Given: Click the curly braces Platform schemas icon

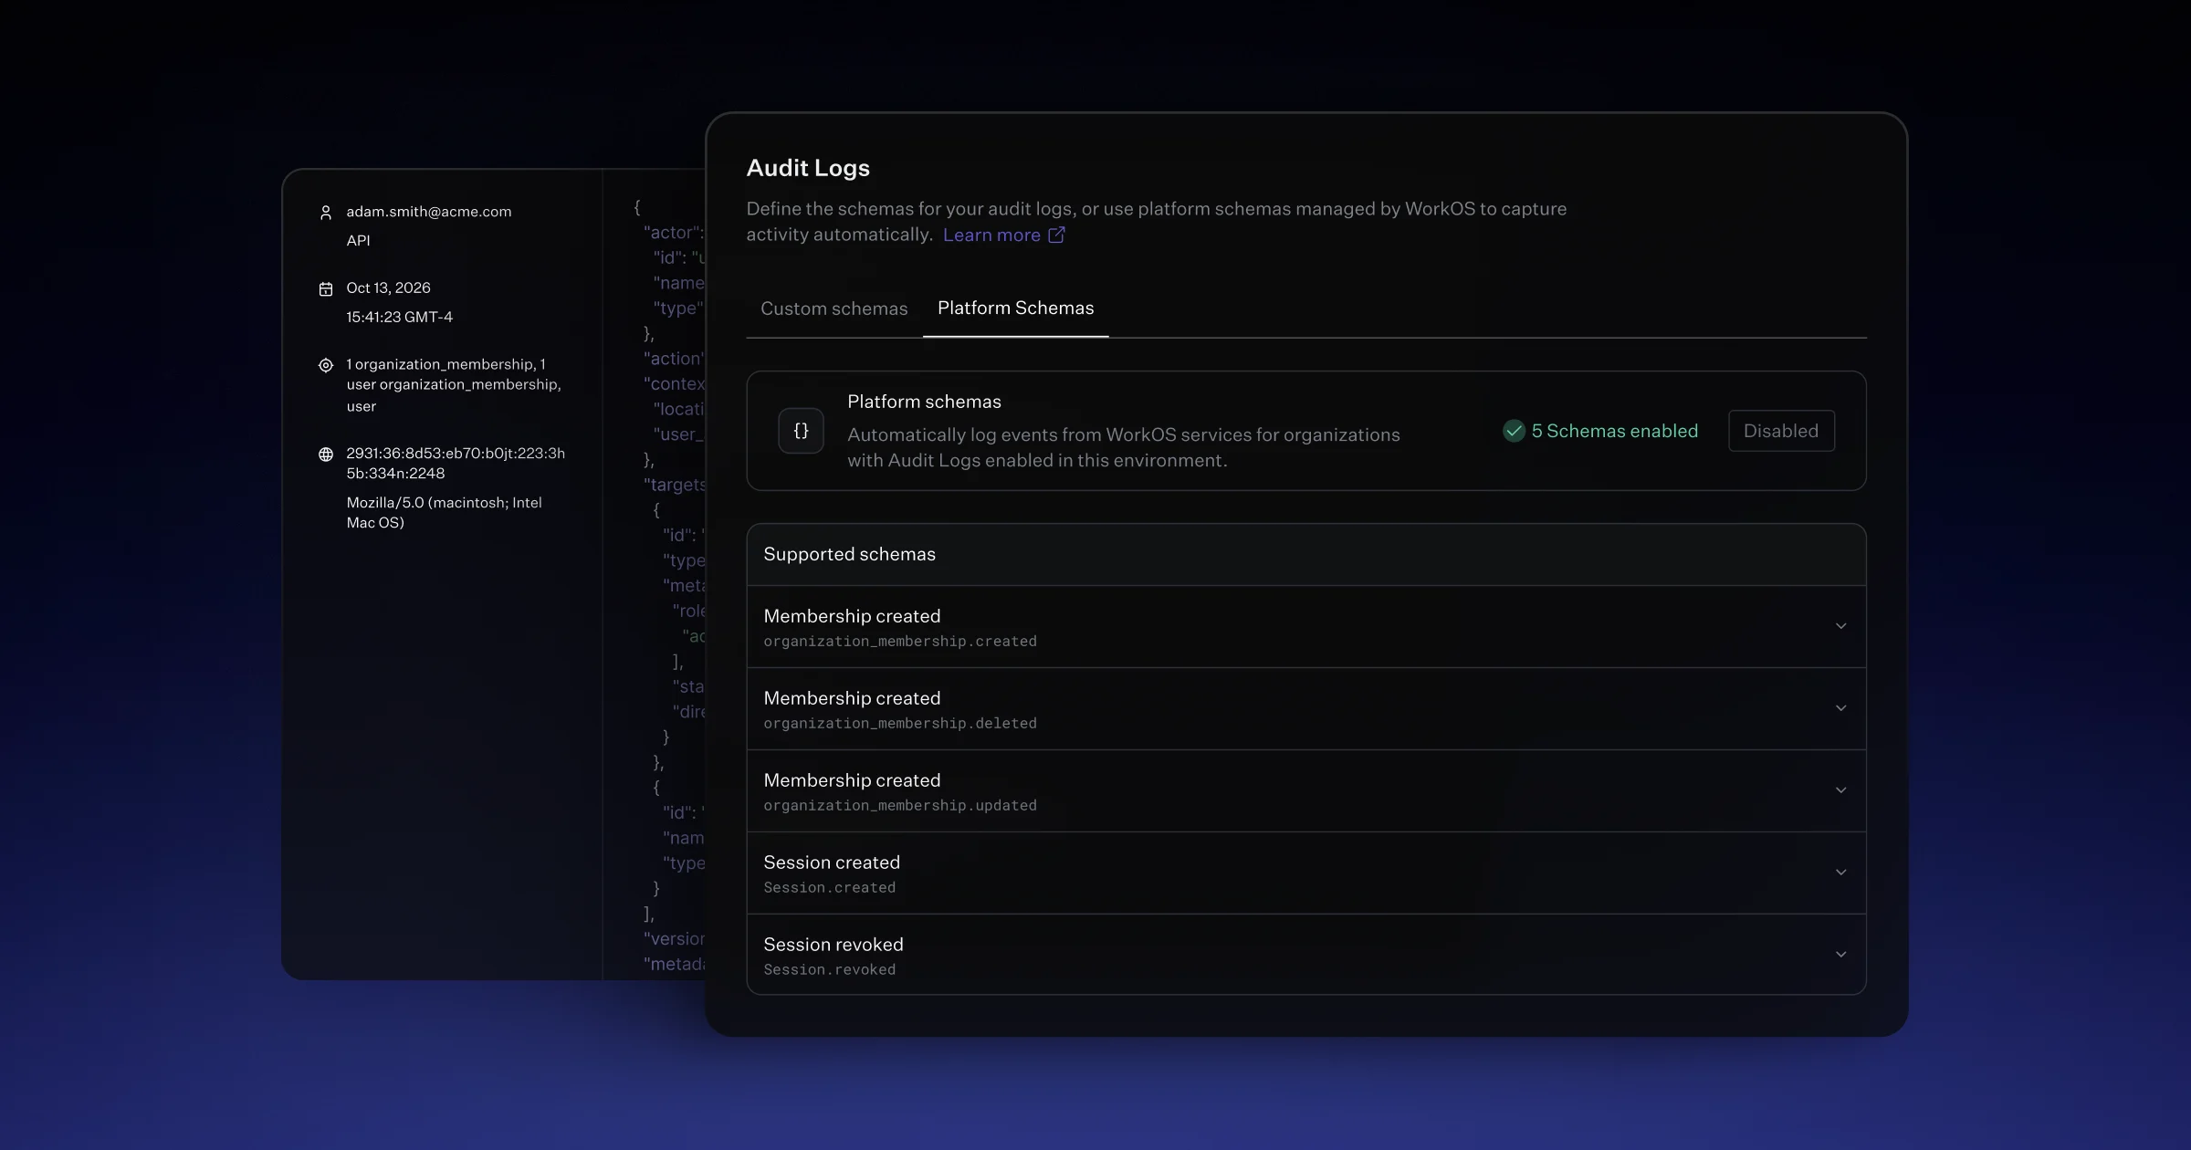Looking at the screenshot, I should [x=801, y=431].
